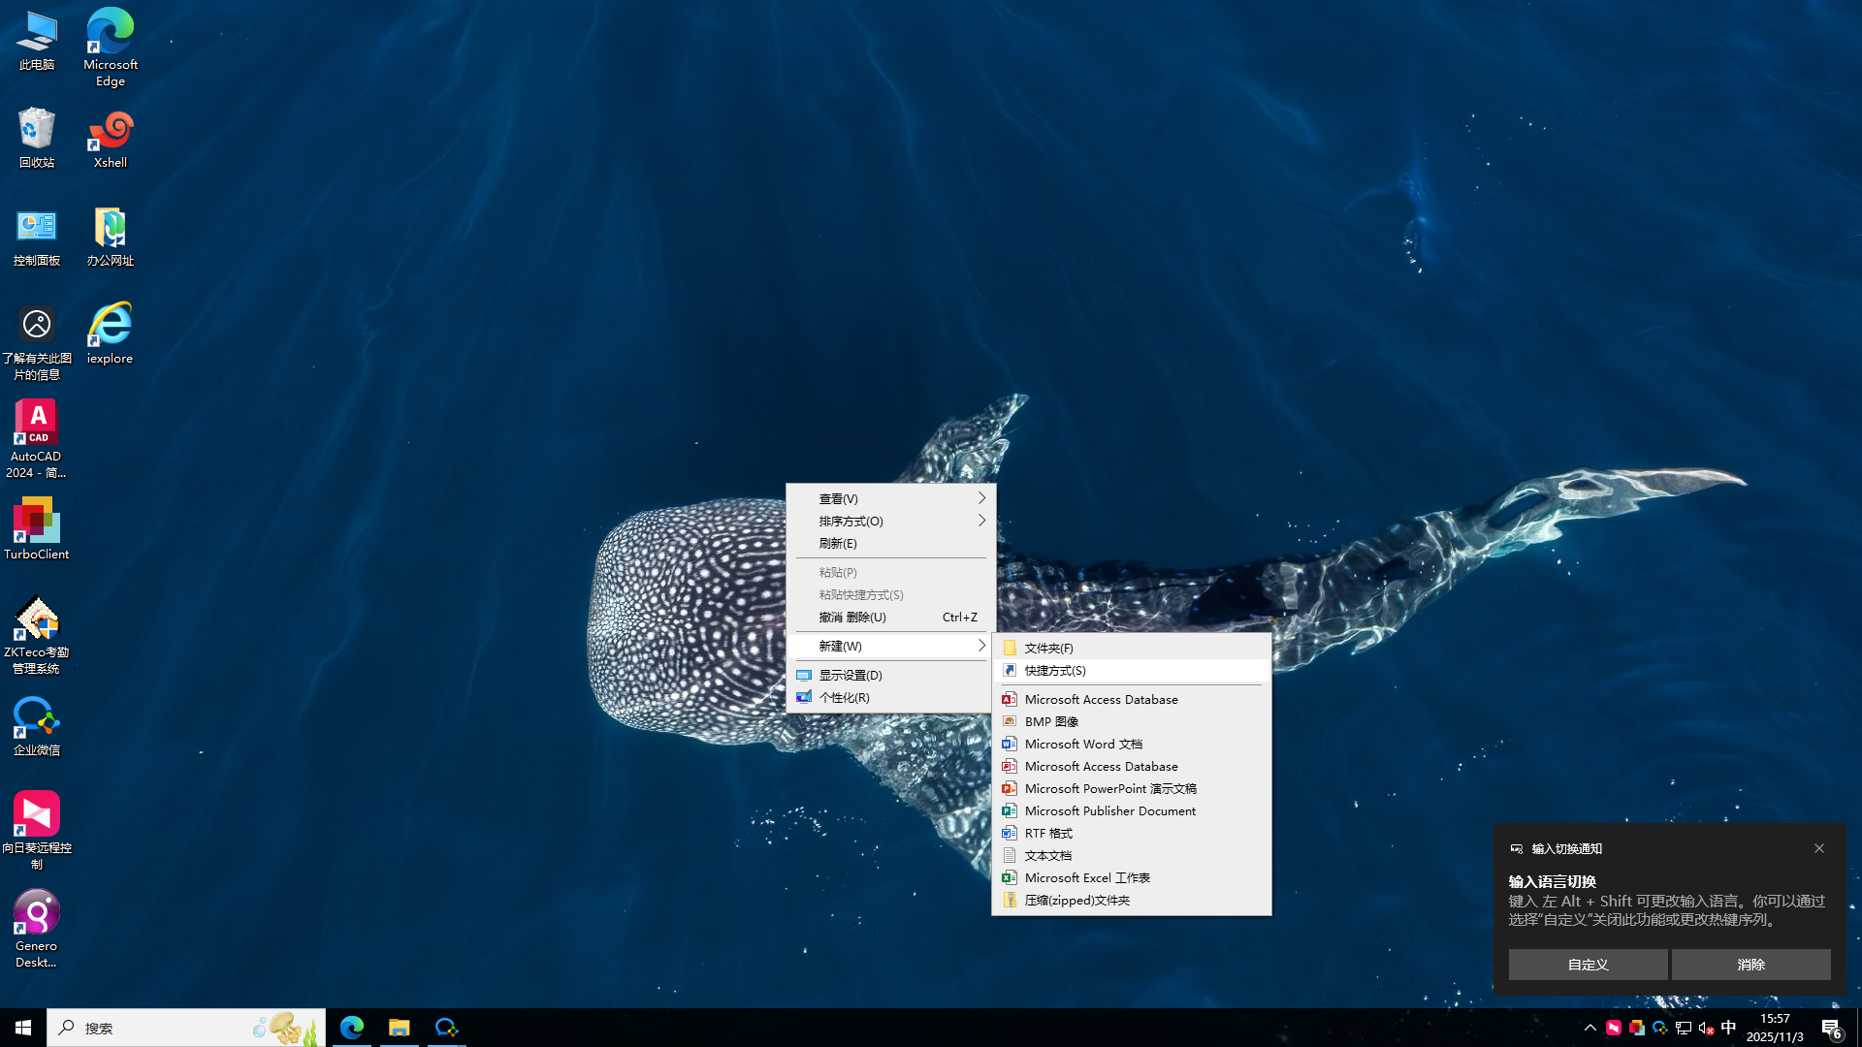Choose 刷新(E) in the context menu

click(x=838, y=543)
